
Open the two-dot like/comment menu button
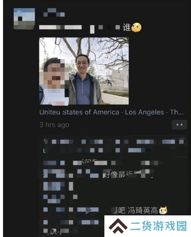pyautogui.click(x=179, y=125)
